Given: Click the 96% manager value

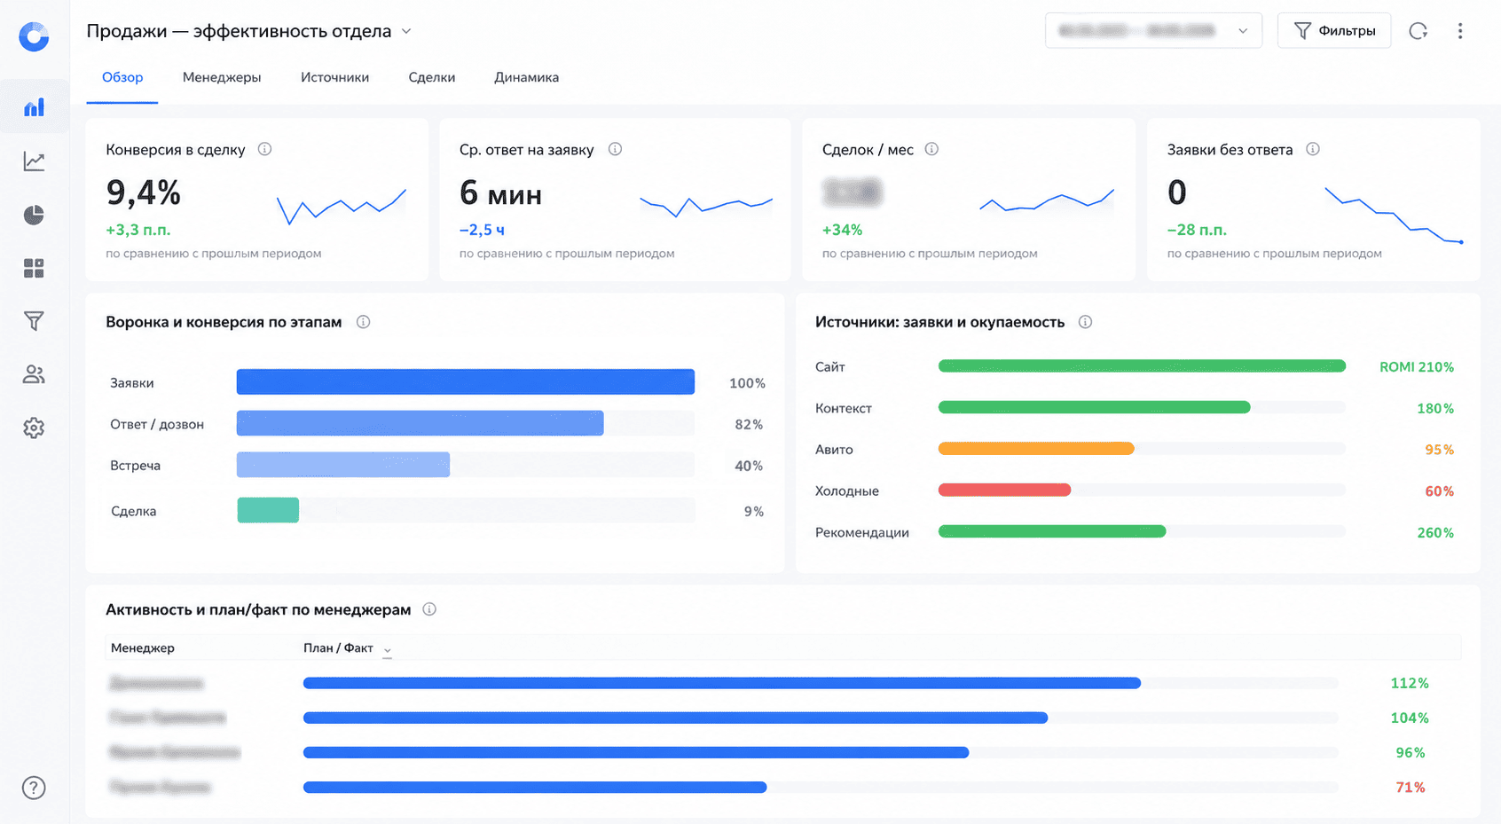Looking at the screenshot, I should pyautogui.click(x=1411, y=752).
